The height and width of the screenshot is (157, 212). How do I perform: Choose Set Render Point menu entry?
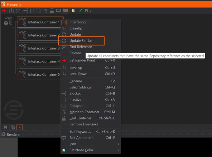coord(91,60)
